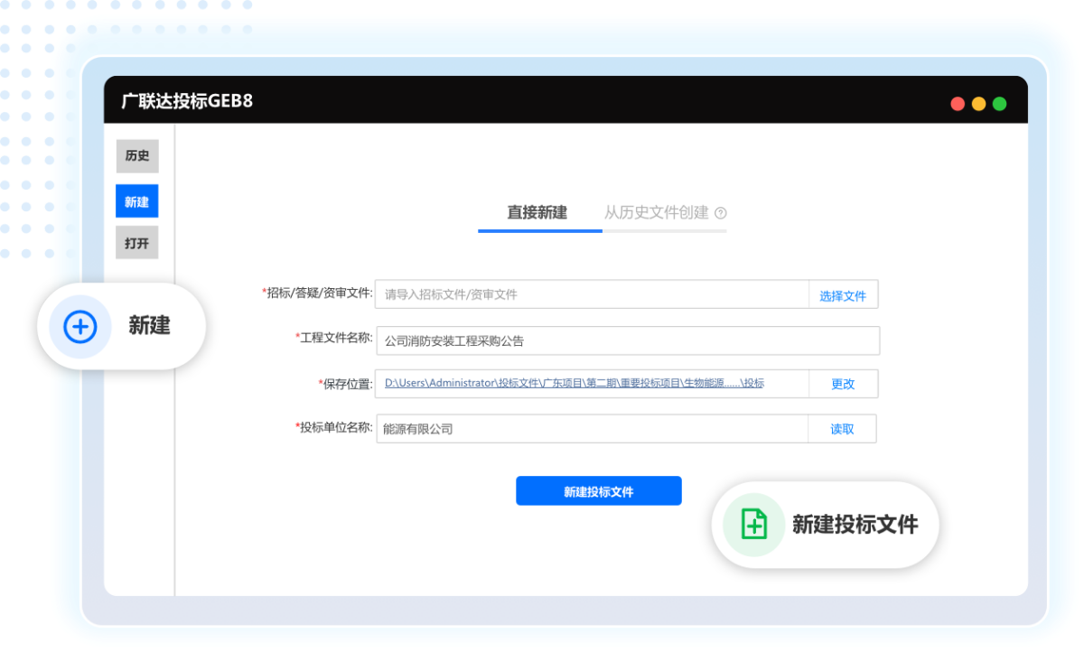
Task: Click the yellow window control dot
Action: point(978,103)
